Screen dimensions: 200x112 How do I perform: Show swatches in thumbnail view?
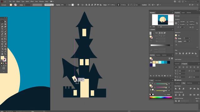click(x=172, y=58)
